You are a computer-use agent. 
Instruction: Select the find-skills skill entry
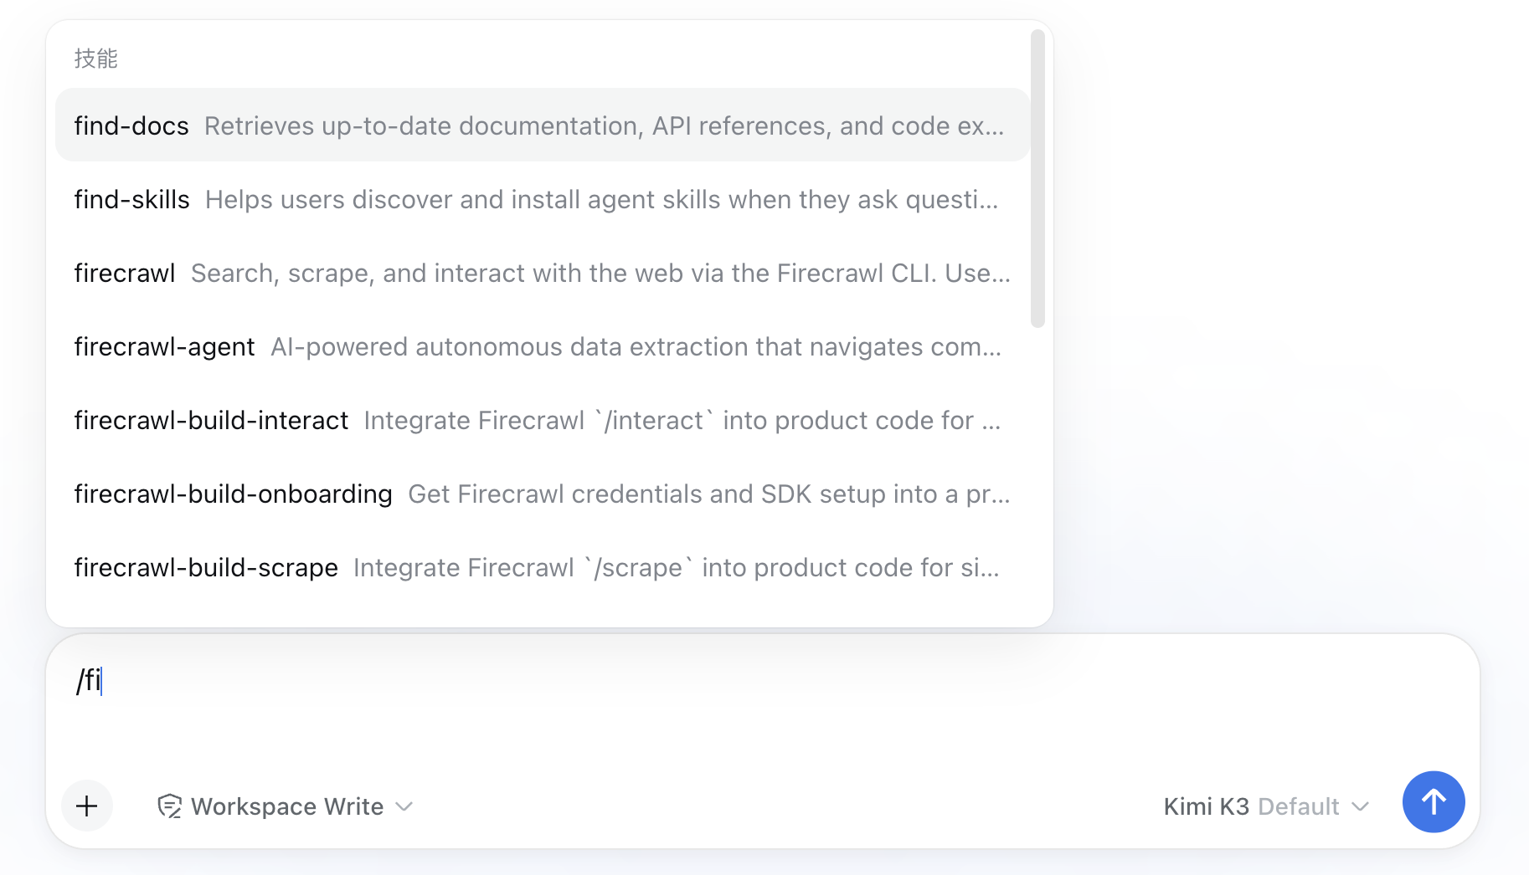543,199
